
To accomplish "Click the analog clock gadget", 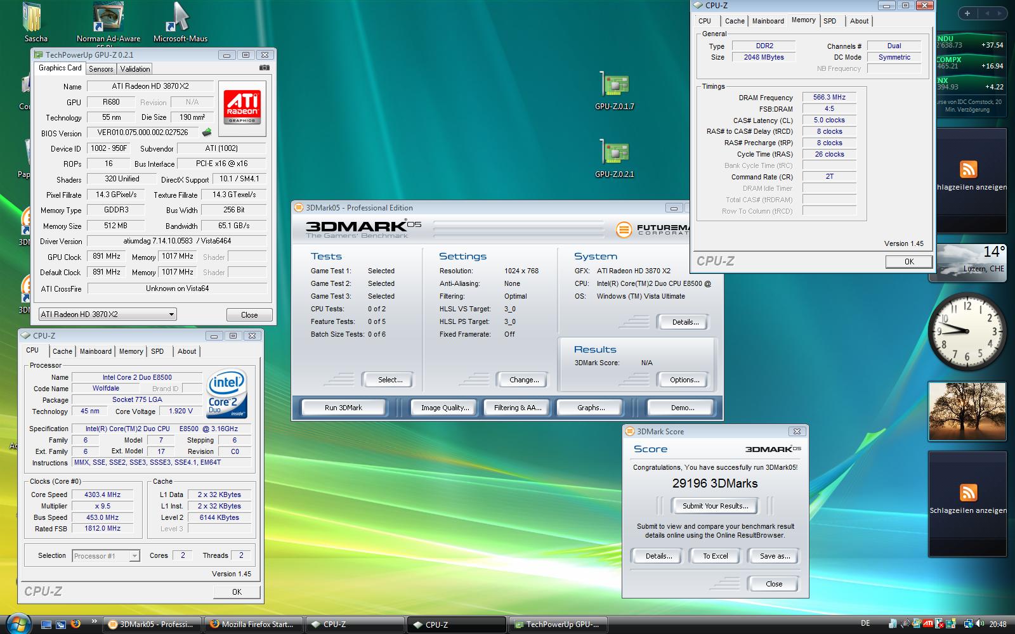I will pos(967,331).
